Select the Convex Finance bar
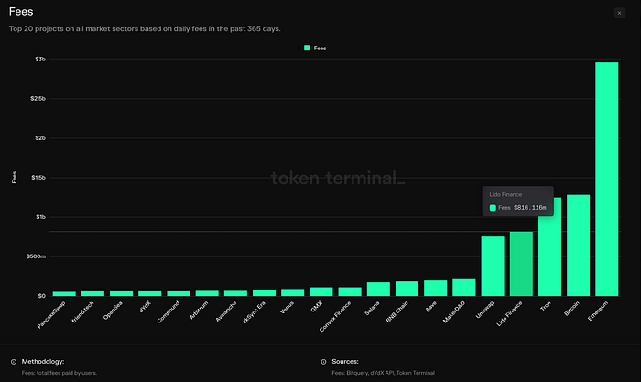The height and width of the screenshot is (382, 641). click(x=350, y=291)
